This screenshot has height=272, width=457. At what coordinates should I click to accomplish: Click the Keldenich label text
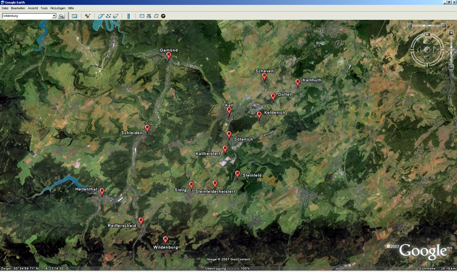point(275,113)
